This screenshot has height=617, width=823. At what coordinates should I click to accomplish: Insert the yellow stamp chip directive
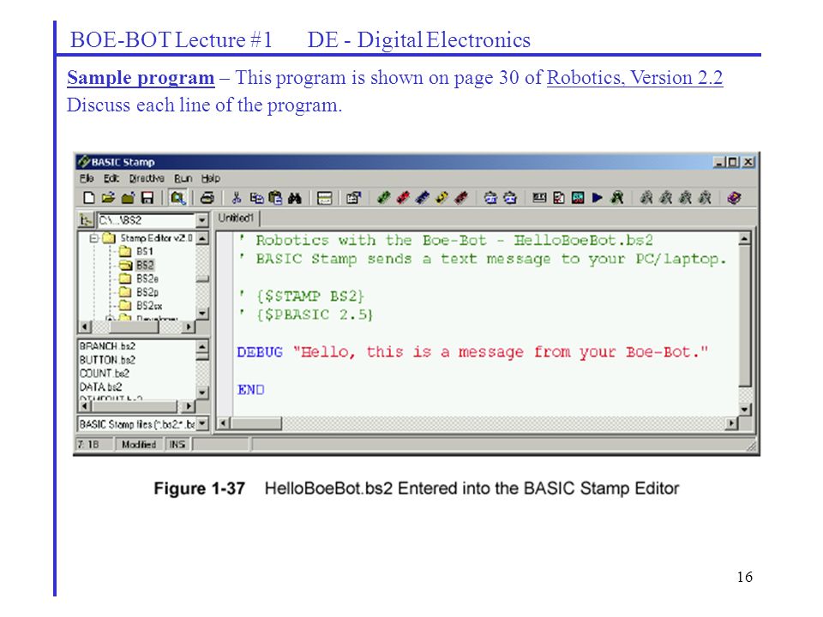442,198
